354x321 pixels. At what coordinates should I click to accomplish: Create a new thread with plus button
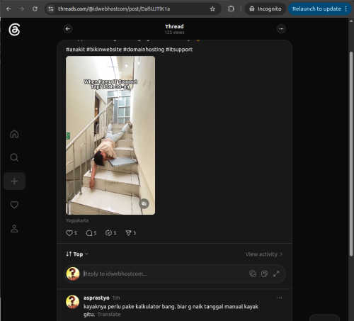pyautogui.click(x=14, y=181)
